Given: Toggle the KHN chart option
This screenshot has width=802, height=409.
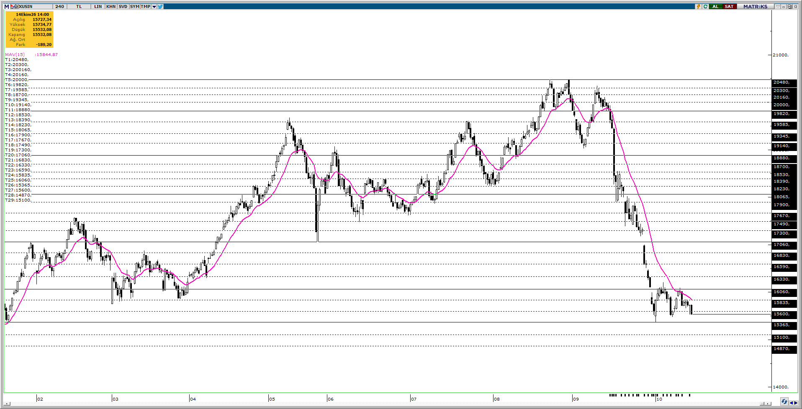Looking at the screenshot, I should click(111, 7).
